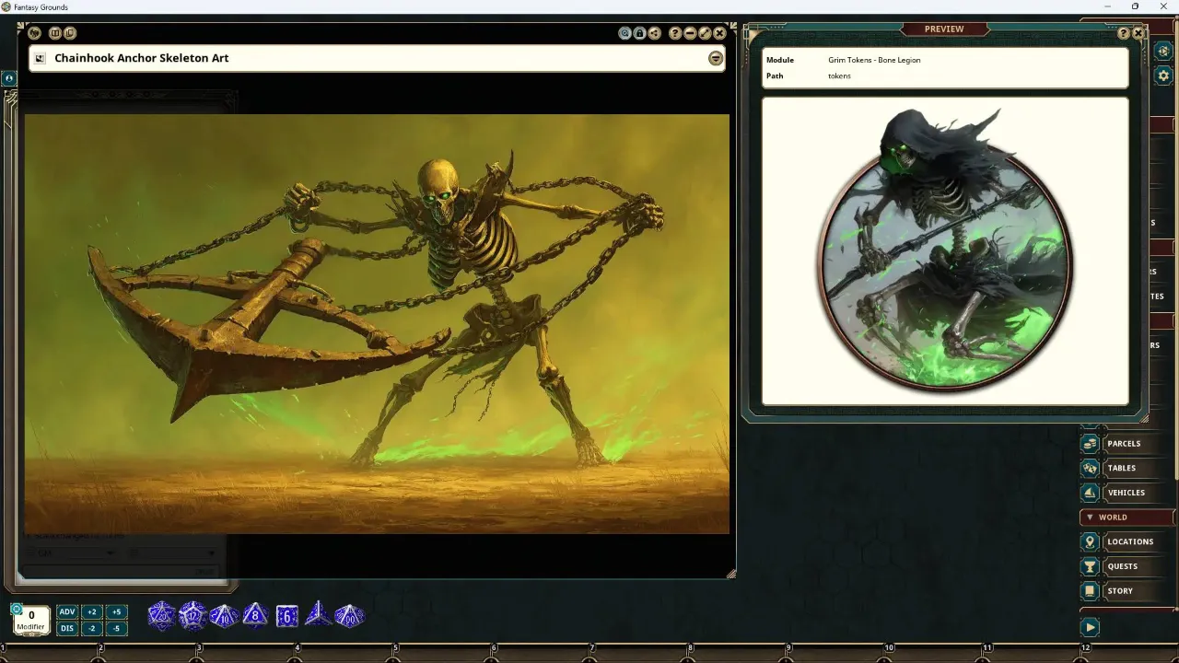The height and width of the screenshot is (663, 1179).
Task: Roll the d8 die
Action: [x=255, y=615]
